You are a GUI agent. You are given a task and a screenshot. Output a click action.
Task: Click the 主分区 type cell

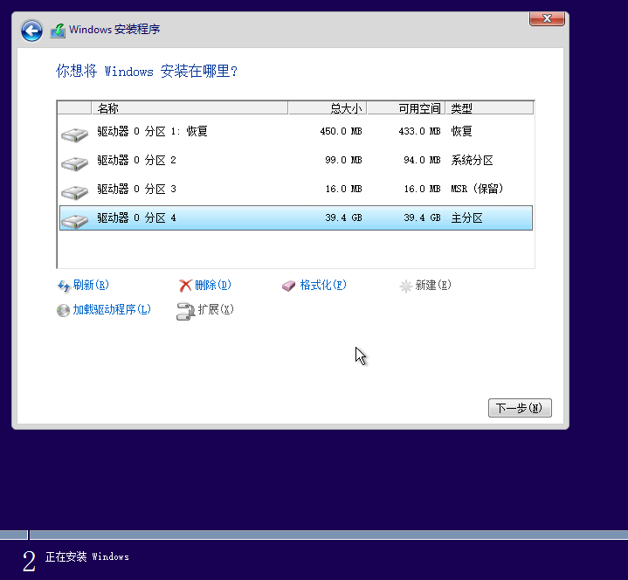click(x=466, y=217)
